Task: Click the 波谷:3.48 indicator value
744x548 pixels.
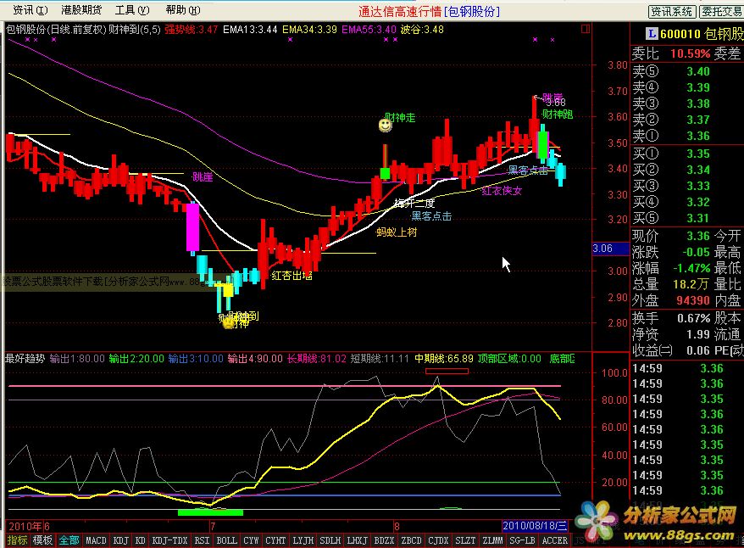Action: click(x=422, y=30)
